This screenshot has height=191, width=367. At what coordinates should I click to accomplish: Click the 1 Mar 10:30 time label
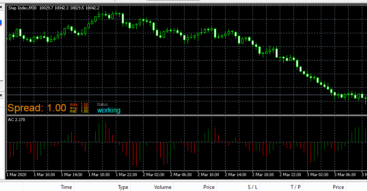coord(44,175)
